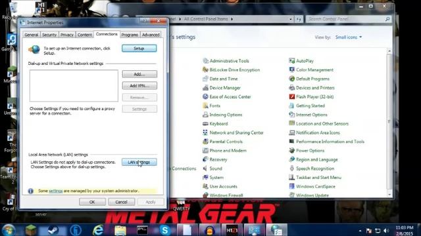Switch to the Programs tab
The width and height of the screenshot is (421, 236).
(130, 35)
